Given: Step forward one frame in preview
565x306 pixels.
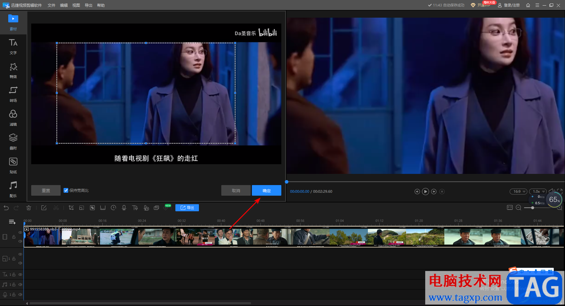Looking at the screenshot, I should [434, 192].
